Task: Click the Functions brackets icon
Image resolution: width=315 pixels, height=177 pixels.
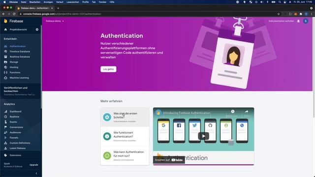Action: pyautogui.click(x=5, y=72)
